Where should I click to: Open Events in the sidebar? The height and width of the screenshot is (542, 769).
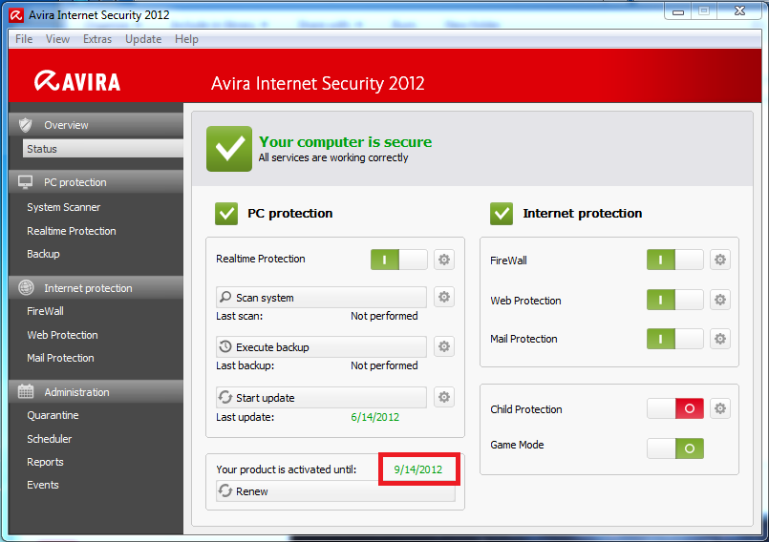pos(43,485)
